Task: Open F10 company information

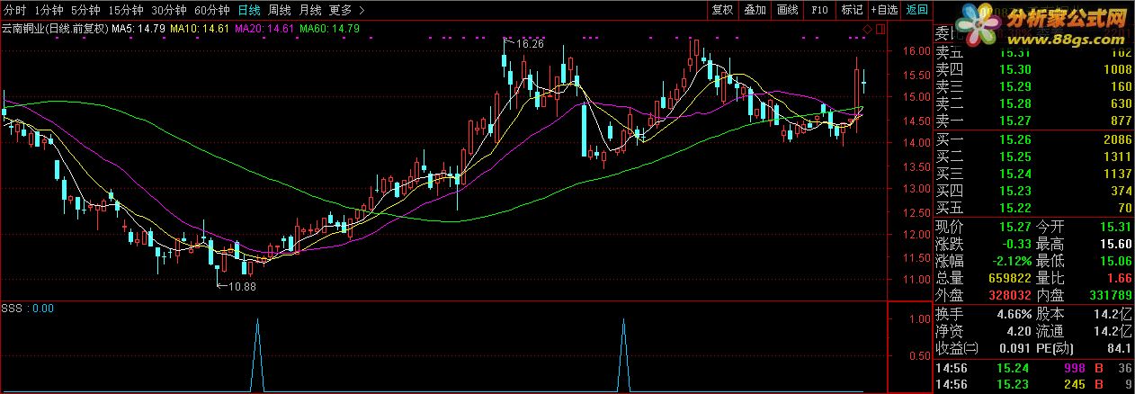Action: click(x=819, y=10)
